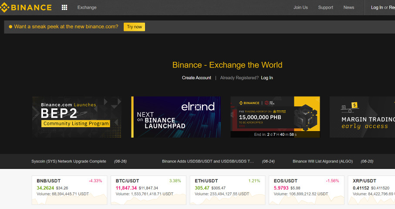Click Log In in the top bar
Screen dimensions: 395x209
point(377,7)
